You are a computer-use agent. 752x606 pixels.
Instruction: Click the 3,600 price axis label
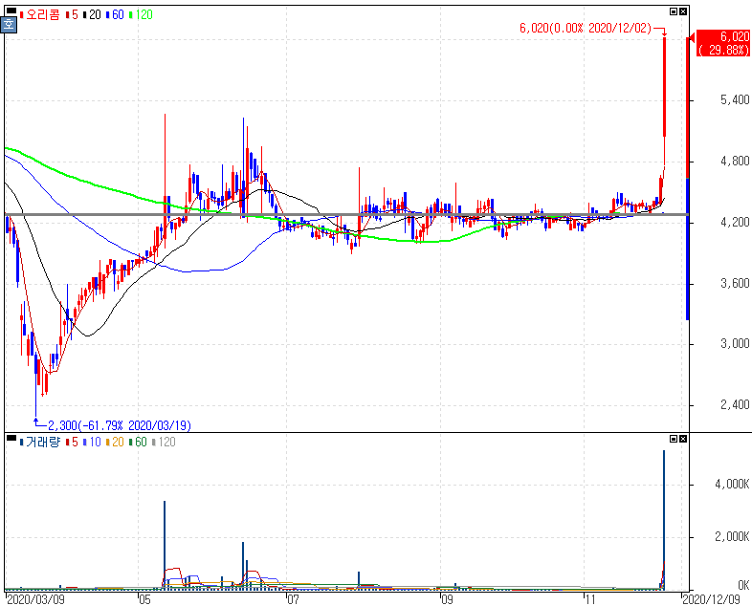[735, 284]
